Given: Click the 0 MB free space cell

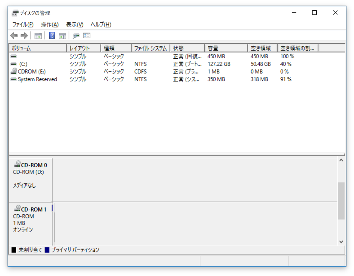Looking at the screenshot, I should coord(257,72).
